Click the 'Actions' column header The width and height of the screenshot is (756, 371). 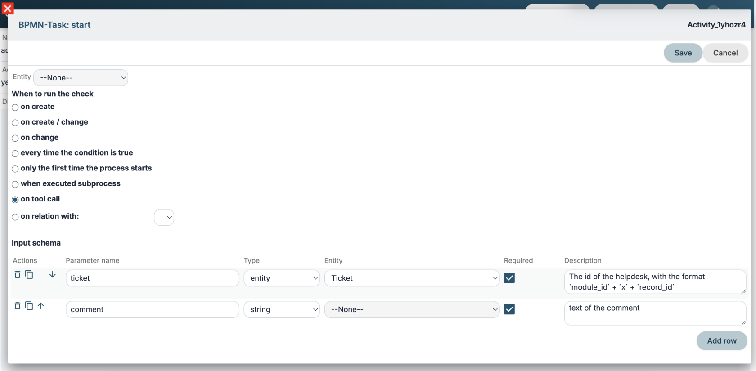[25, 260]
